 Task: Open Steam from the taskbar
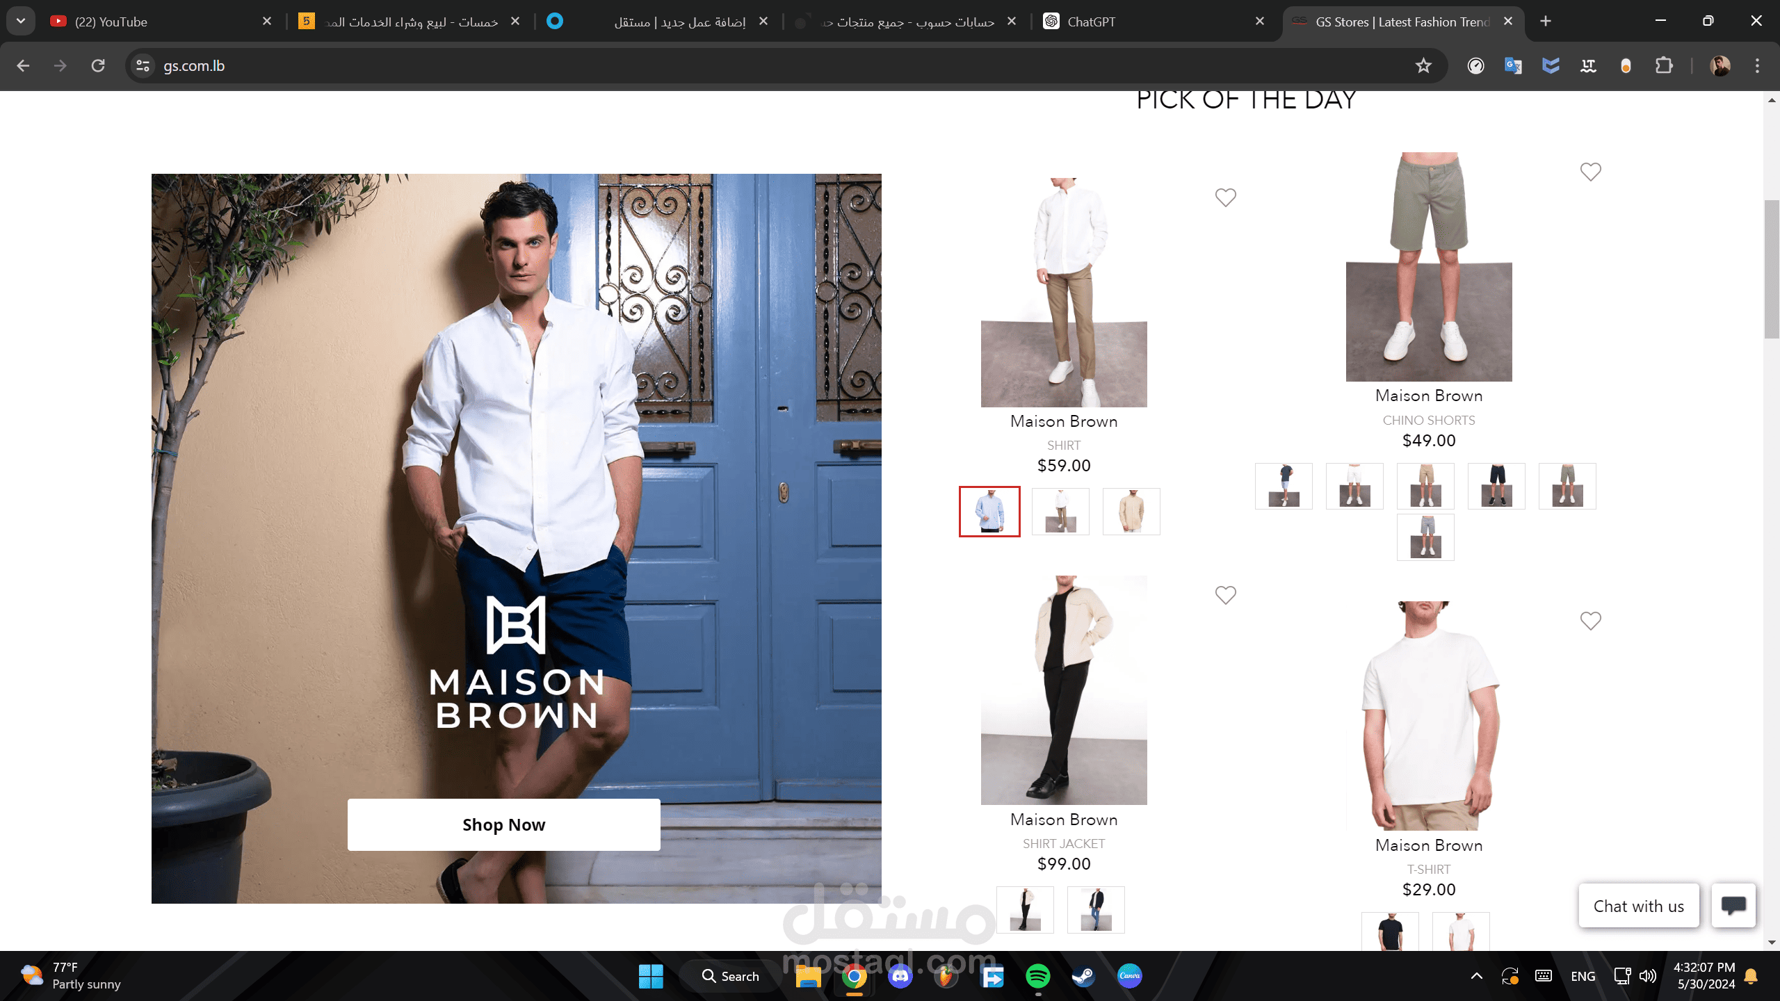[1083, 976]
